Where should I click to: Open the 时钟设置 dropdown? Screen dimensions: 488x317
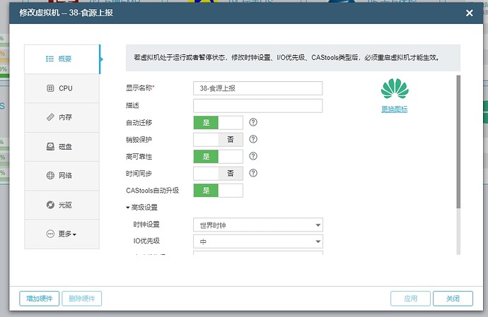point(257,225)
